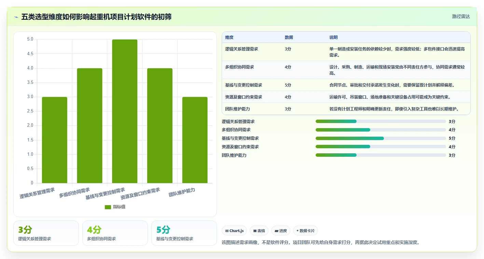
Task: Click the 路径雷达 label in the header
Action: pos(461,16)
